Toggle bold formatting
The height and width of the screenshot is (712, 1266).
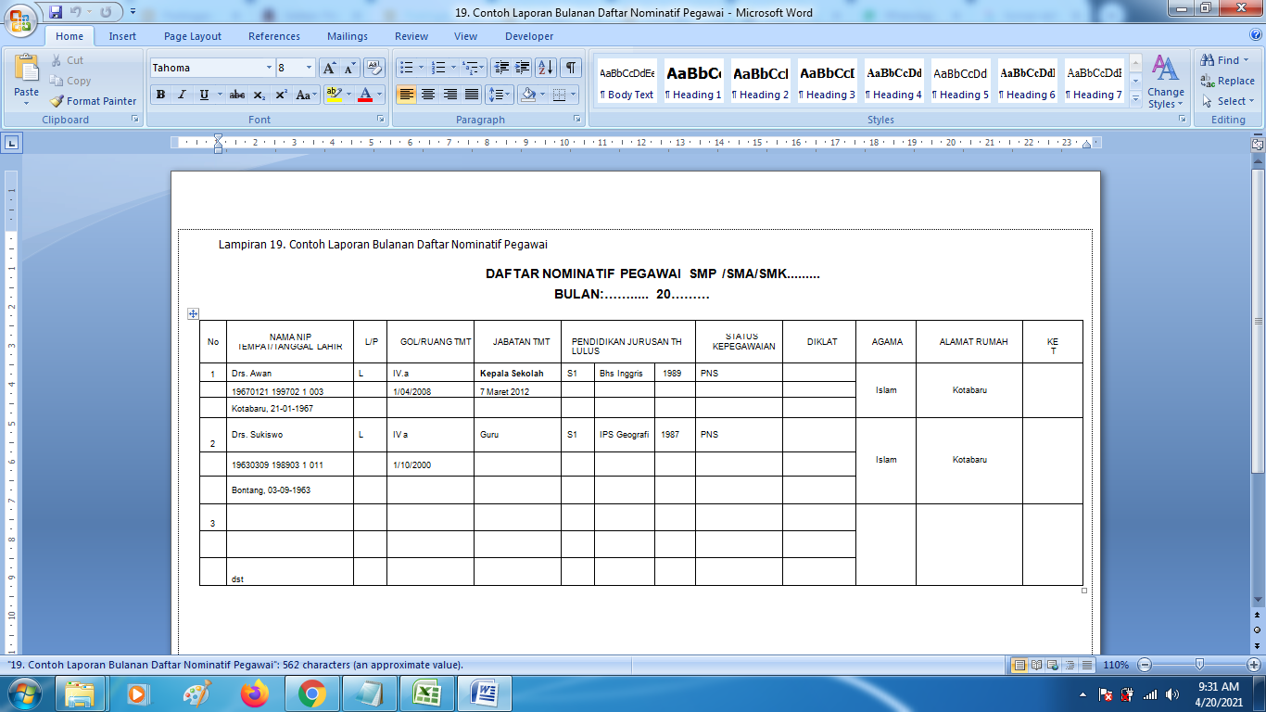click(160, 95)
